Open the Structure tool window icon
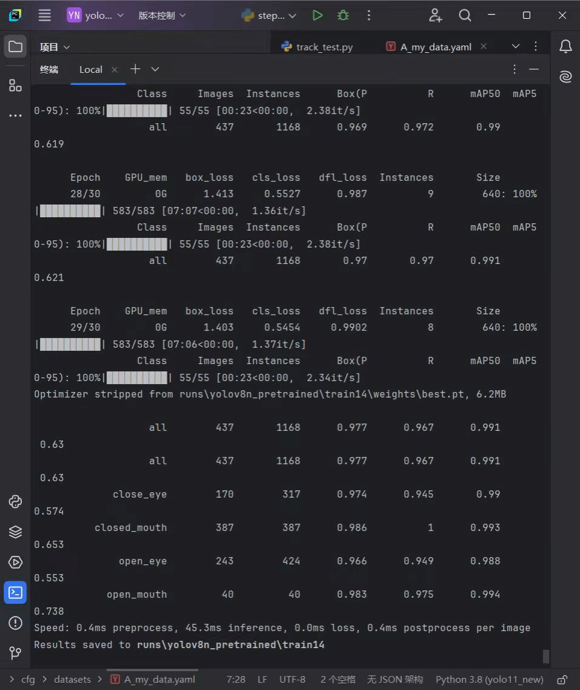Screen dimensions: 580x690 coord(15,86)
